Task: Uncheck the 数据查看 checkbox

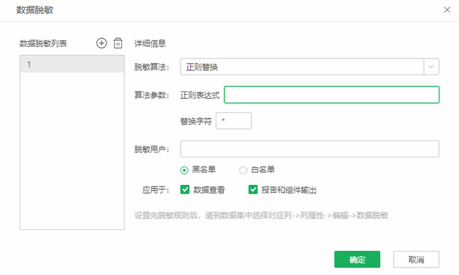Action: [x=185, y=190]
